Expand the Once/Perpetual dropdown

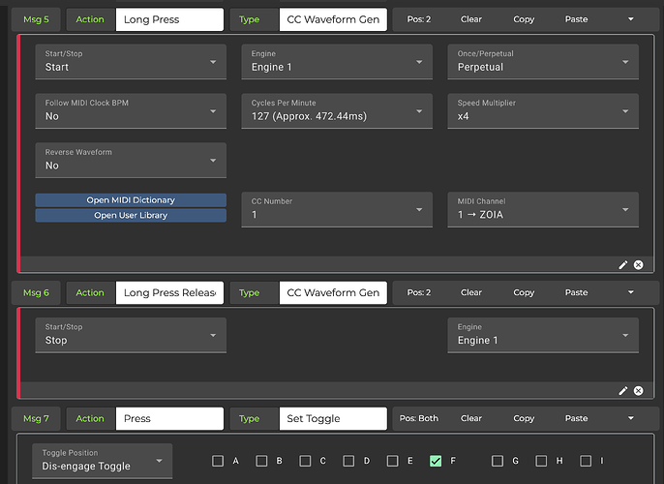542,62
